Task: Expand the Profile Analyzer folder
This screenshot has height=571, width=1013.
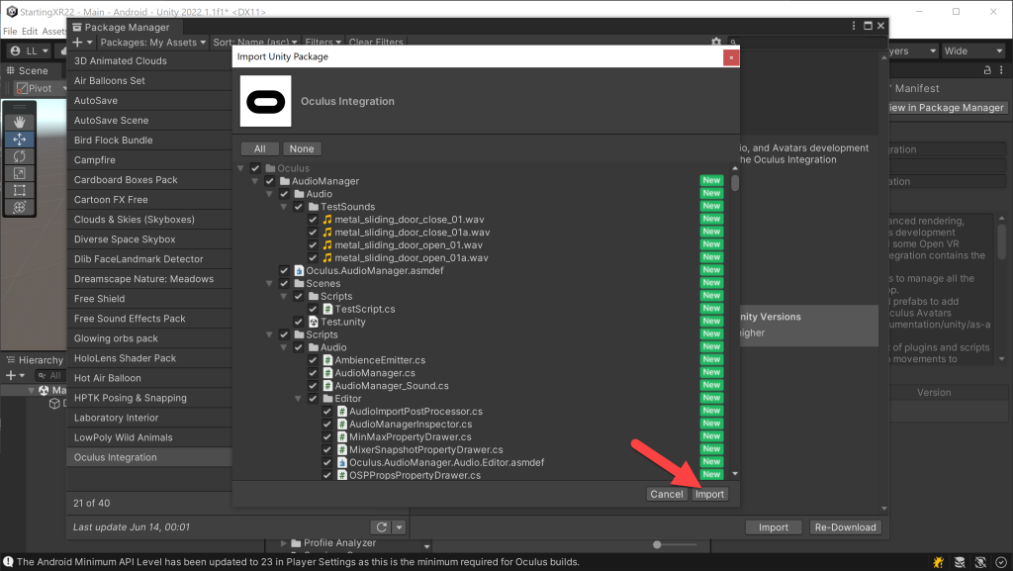Action: coord(283,543)
